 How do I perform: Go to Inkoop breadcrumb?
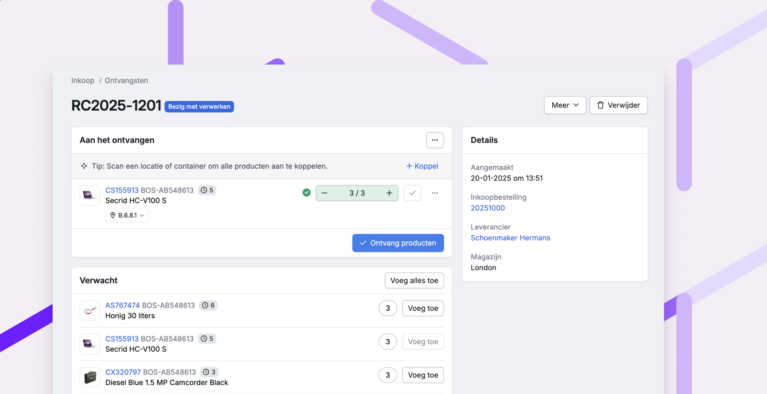point(83,80)
